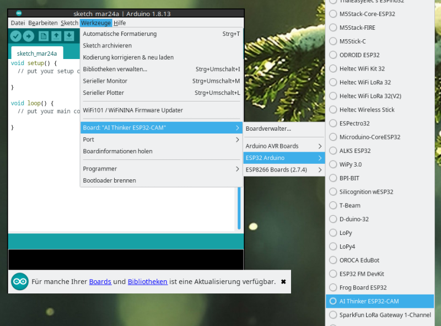Expand the Board: AI Thinker ESP32-CAM submenu
Viewport: 441px width, 326px height.
coord(161,128)
